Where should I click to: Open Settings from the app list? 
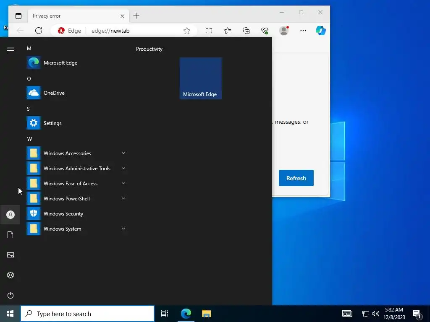[76, 123]
